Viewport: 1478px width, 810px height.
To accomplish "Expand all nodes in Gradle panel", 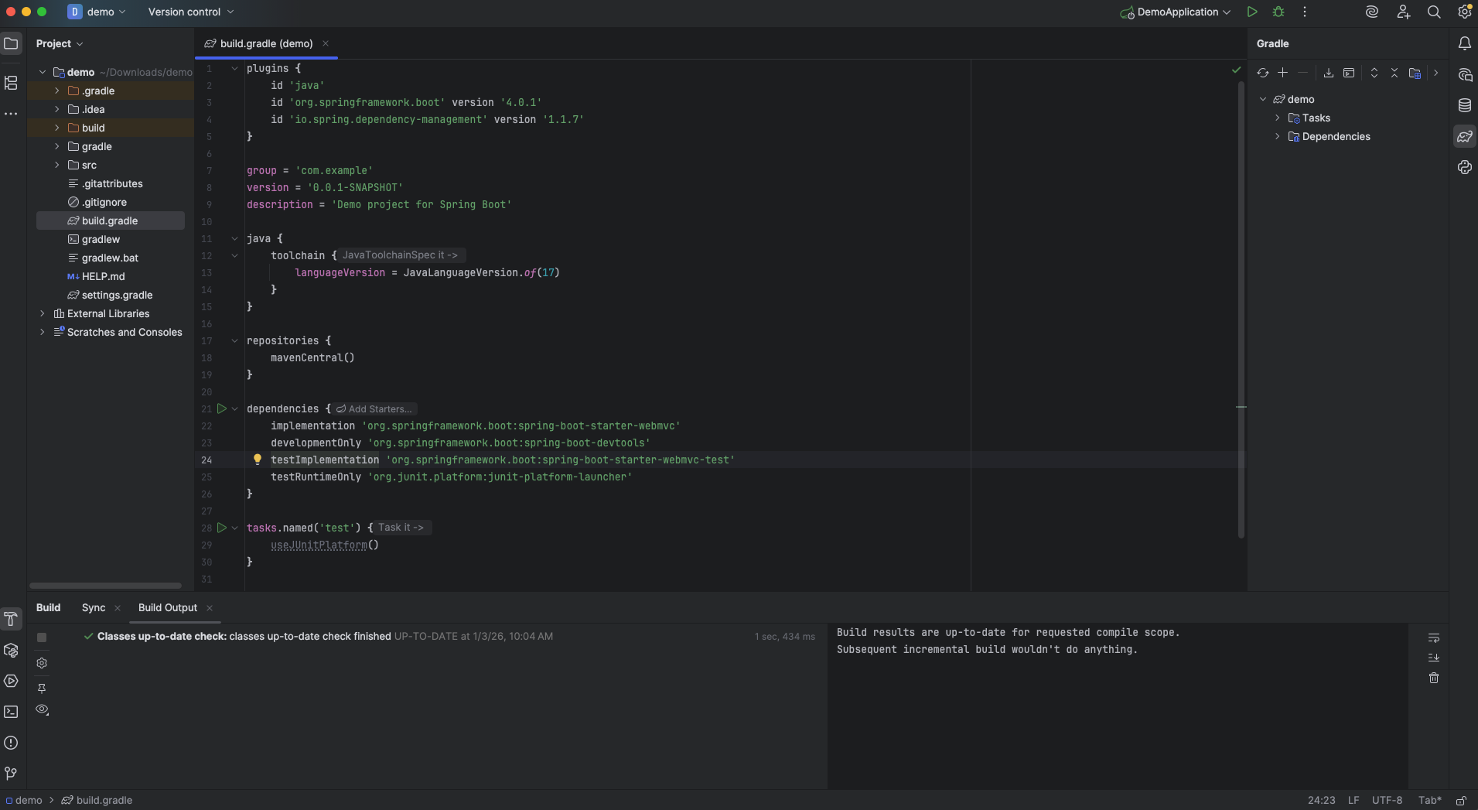I will click(x=1374, y=73).
